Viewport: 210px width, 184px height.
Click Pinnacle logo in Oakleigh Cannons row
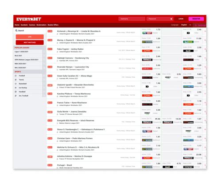pyautogui.click(x=147, y=60)
